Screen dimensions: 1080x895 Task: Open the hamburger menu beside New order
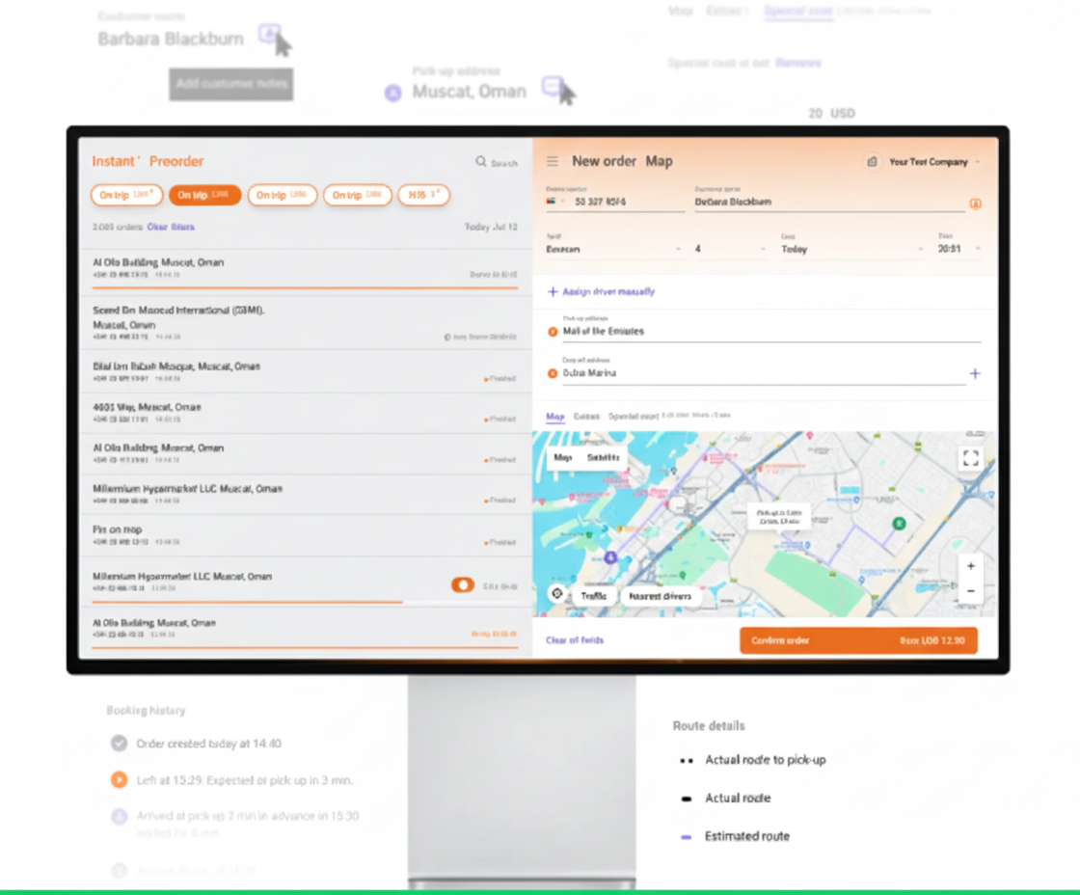pos(553,162)
